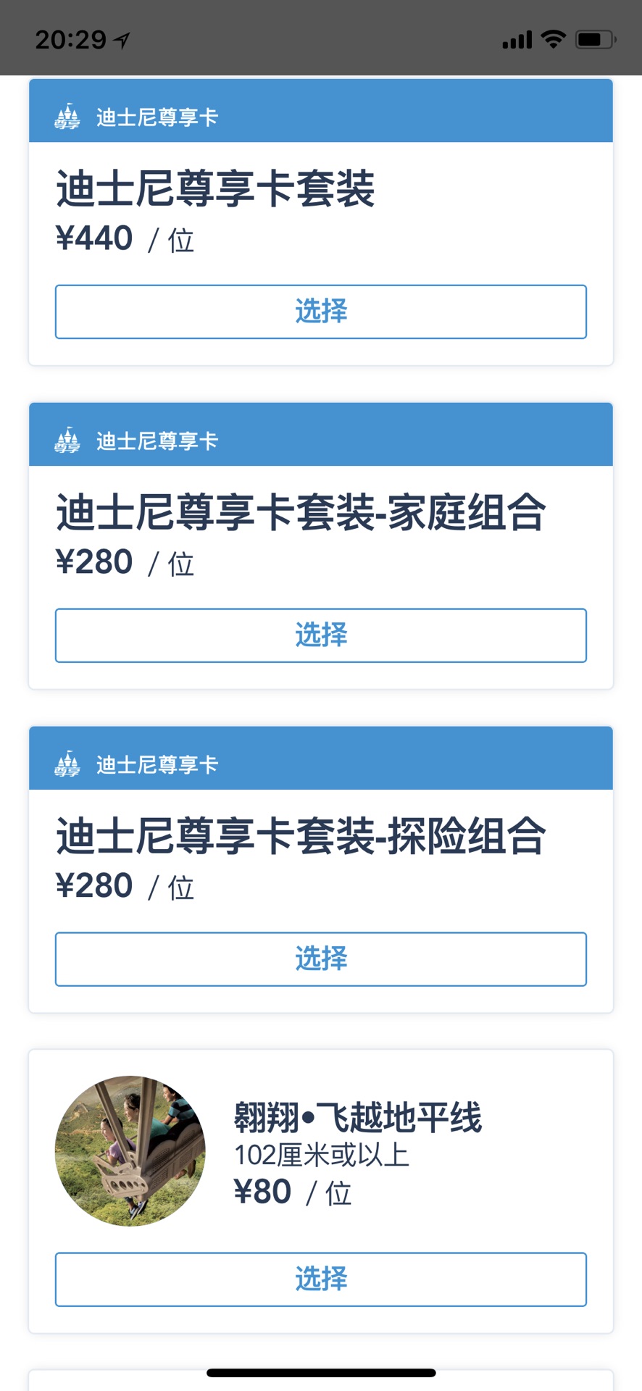
Task: Tap castle icon on 探险组合 card header
Action: tap(67, 764)
